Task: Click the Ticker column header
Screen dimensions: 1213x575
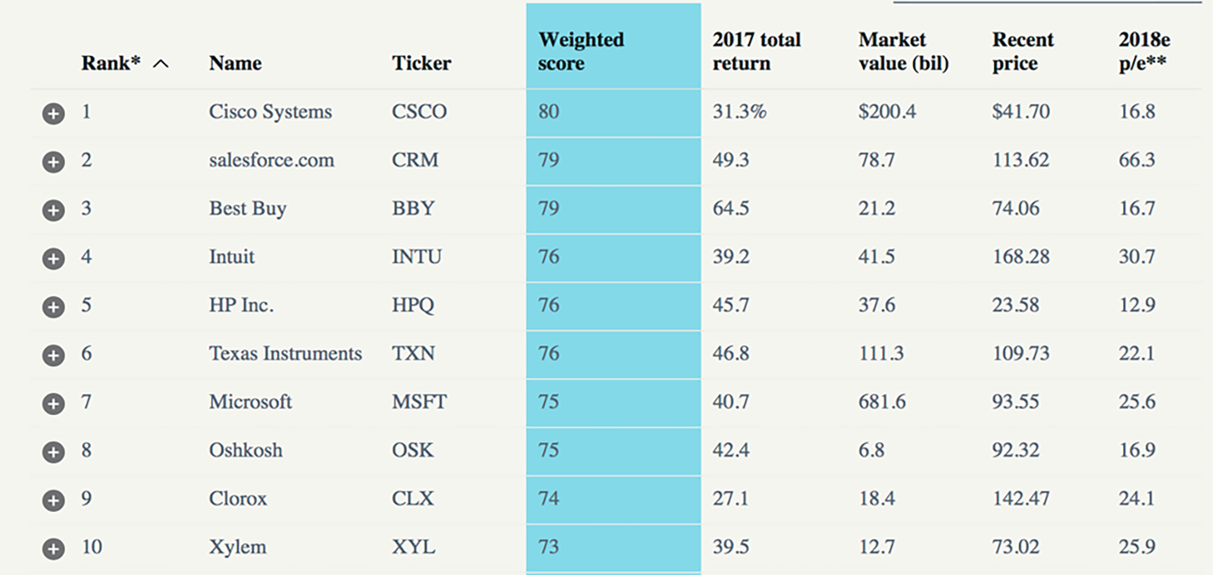Action: [421, 63]
